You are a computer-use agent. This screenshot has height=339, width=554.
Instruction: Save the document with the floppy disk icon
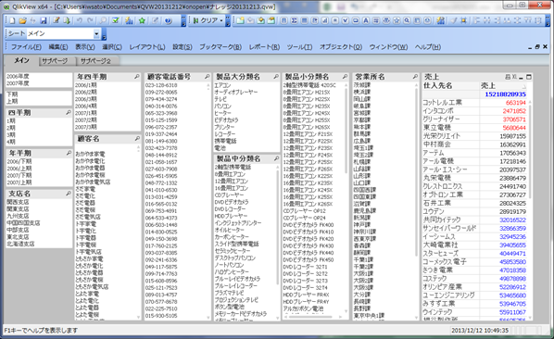pyautogui.click(x=44, y=20)
